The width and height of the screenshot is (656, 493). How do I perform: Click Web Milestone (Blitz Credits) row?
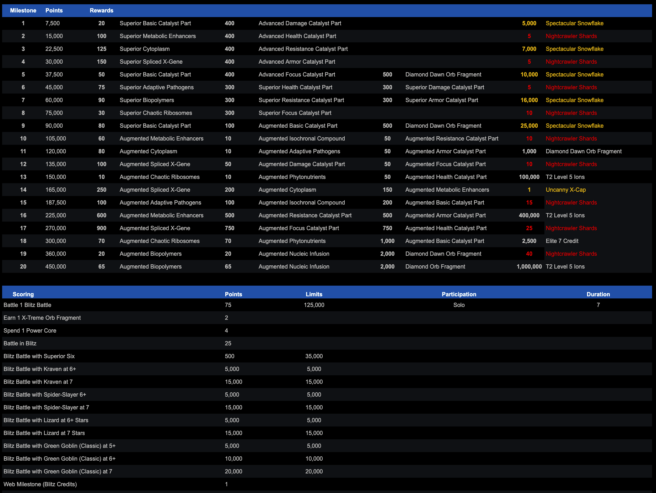[327, 484]
